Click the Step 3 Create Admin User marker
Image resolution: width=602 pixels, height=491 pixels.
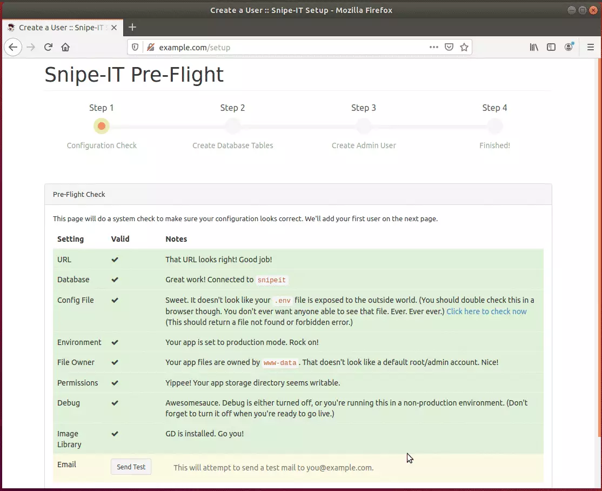tap(364, 126)
